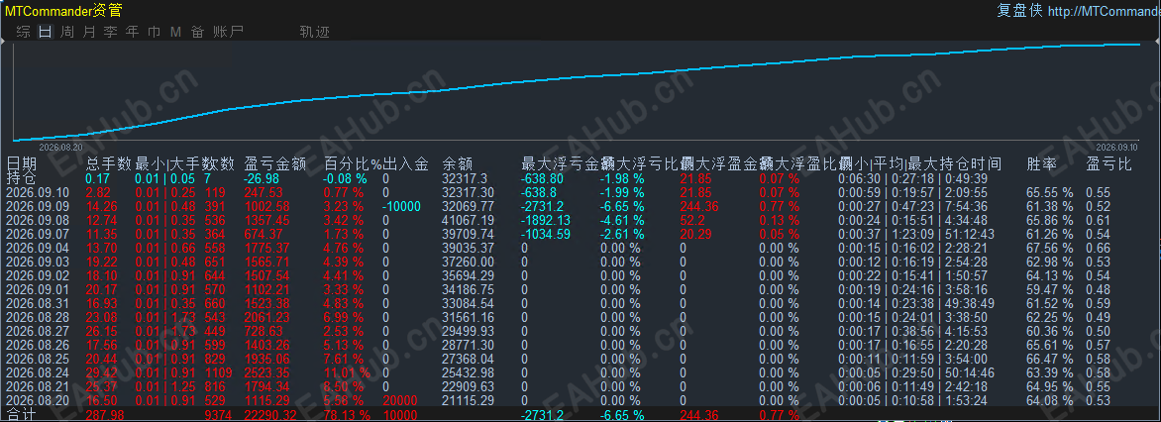The image size is (1161, 422).
Task: Open the 季 quarterly tab
Action: (x=111, y=31)
